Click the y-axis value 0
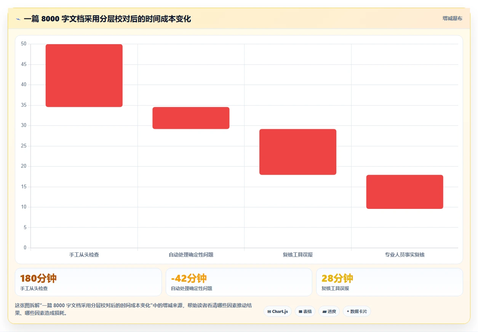Screen dimensions: 478x332 click(x=25, y=248)
